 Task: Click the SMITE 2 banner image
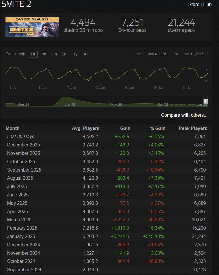[x=32, y=27]
